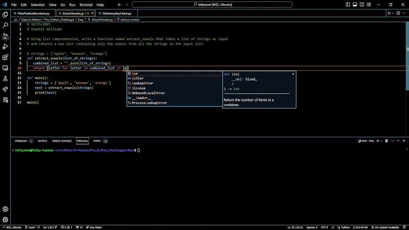Toggle the bottom panel layout
The image size is (409, 230).
355,4
